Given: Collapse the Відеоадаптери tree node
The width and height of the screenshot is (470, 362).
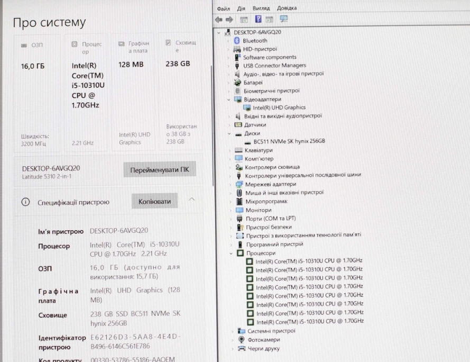Looking at the screenshot, I should click(229, 99).
